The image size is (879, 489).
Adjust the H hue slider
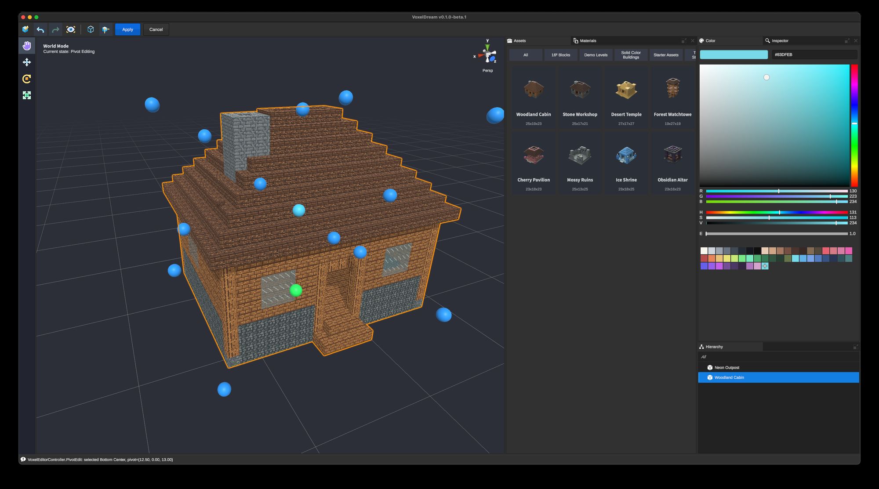click(x=777, y=213)
